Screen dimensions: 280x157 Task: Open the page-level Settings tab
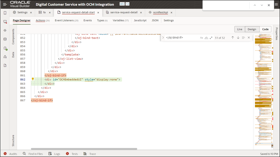168,20
